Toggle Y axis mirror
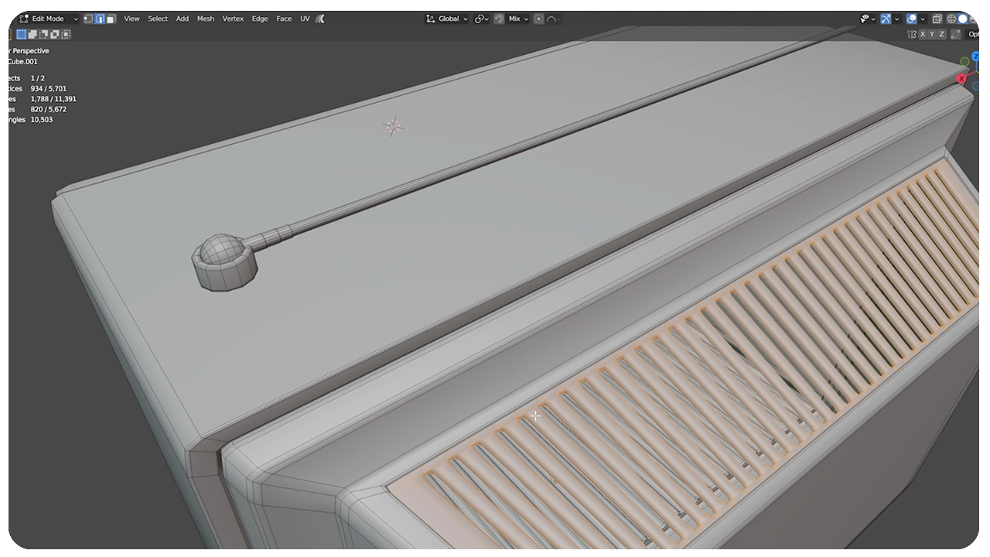Viewport: 990px width, 557px height. (x=932, y=34)
